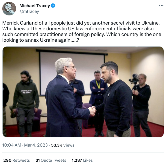This screenshot has width=168, height=166.
Task: Click the 10:04 AM timestamp
Action: click(x=12, y=145)
